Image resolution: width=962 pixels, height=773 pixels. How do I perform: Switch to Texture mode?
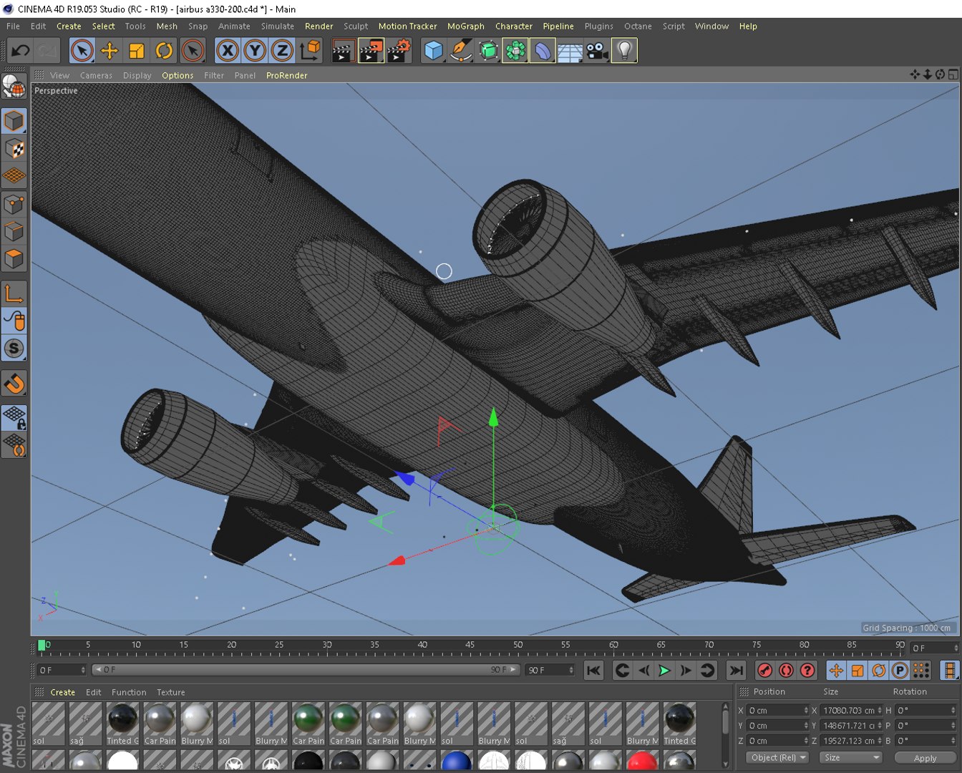pos(14,148)
